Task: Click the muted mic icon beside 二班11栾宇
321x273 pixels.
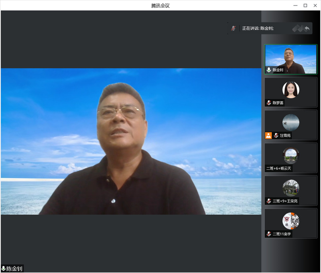Action: pos(268,234)
